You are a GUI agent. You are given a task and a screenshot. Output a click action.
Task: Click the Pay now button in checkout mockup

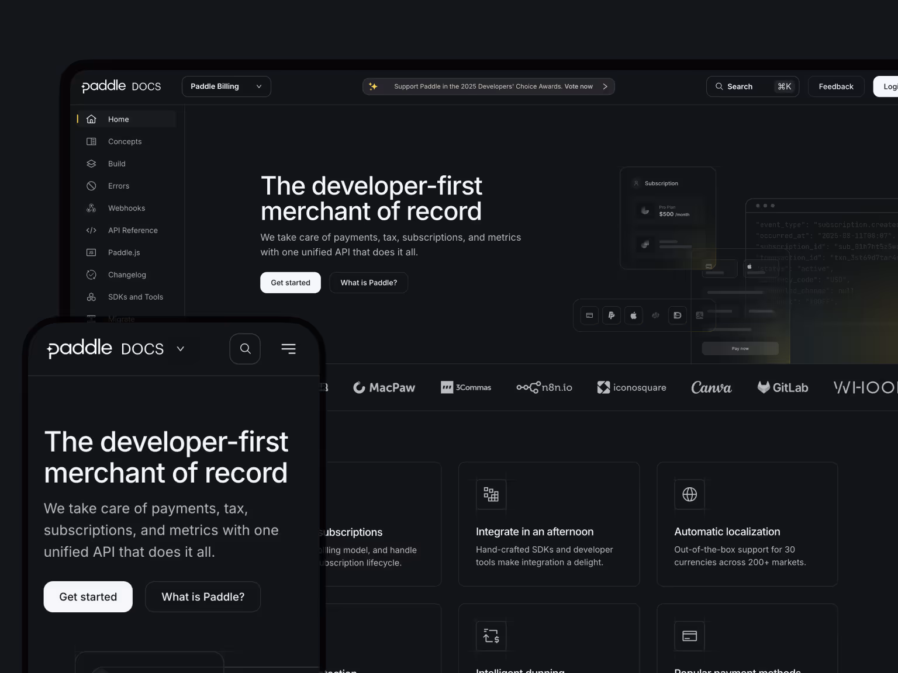(x=740, y=348)
